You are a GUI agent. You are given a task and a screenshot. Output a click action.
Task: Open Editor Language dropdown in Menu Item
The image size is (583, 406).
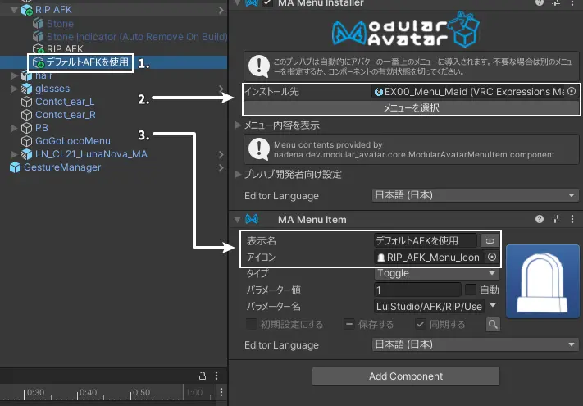476,344
